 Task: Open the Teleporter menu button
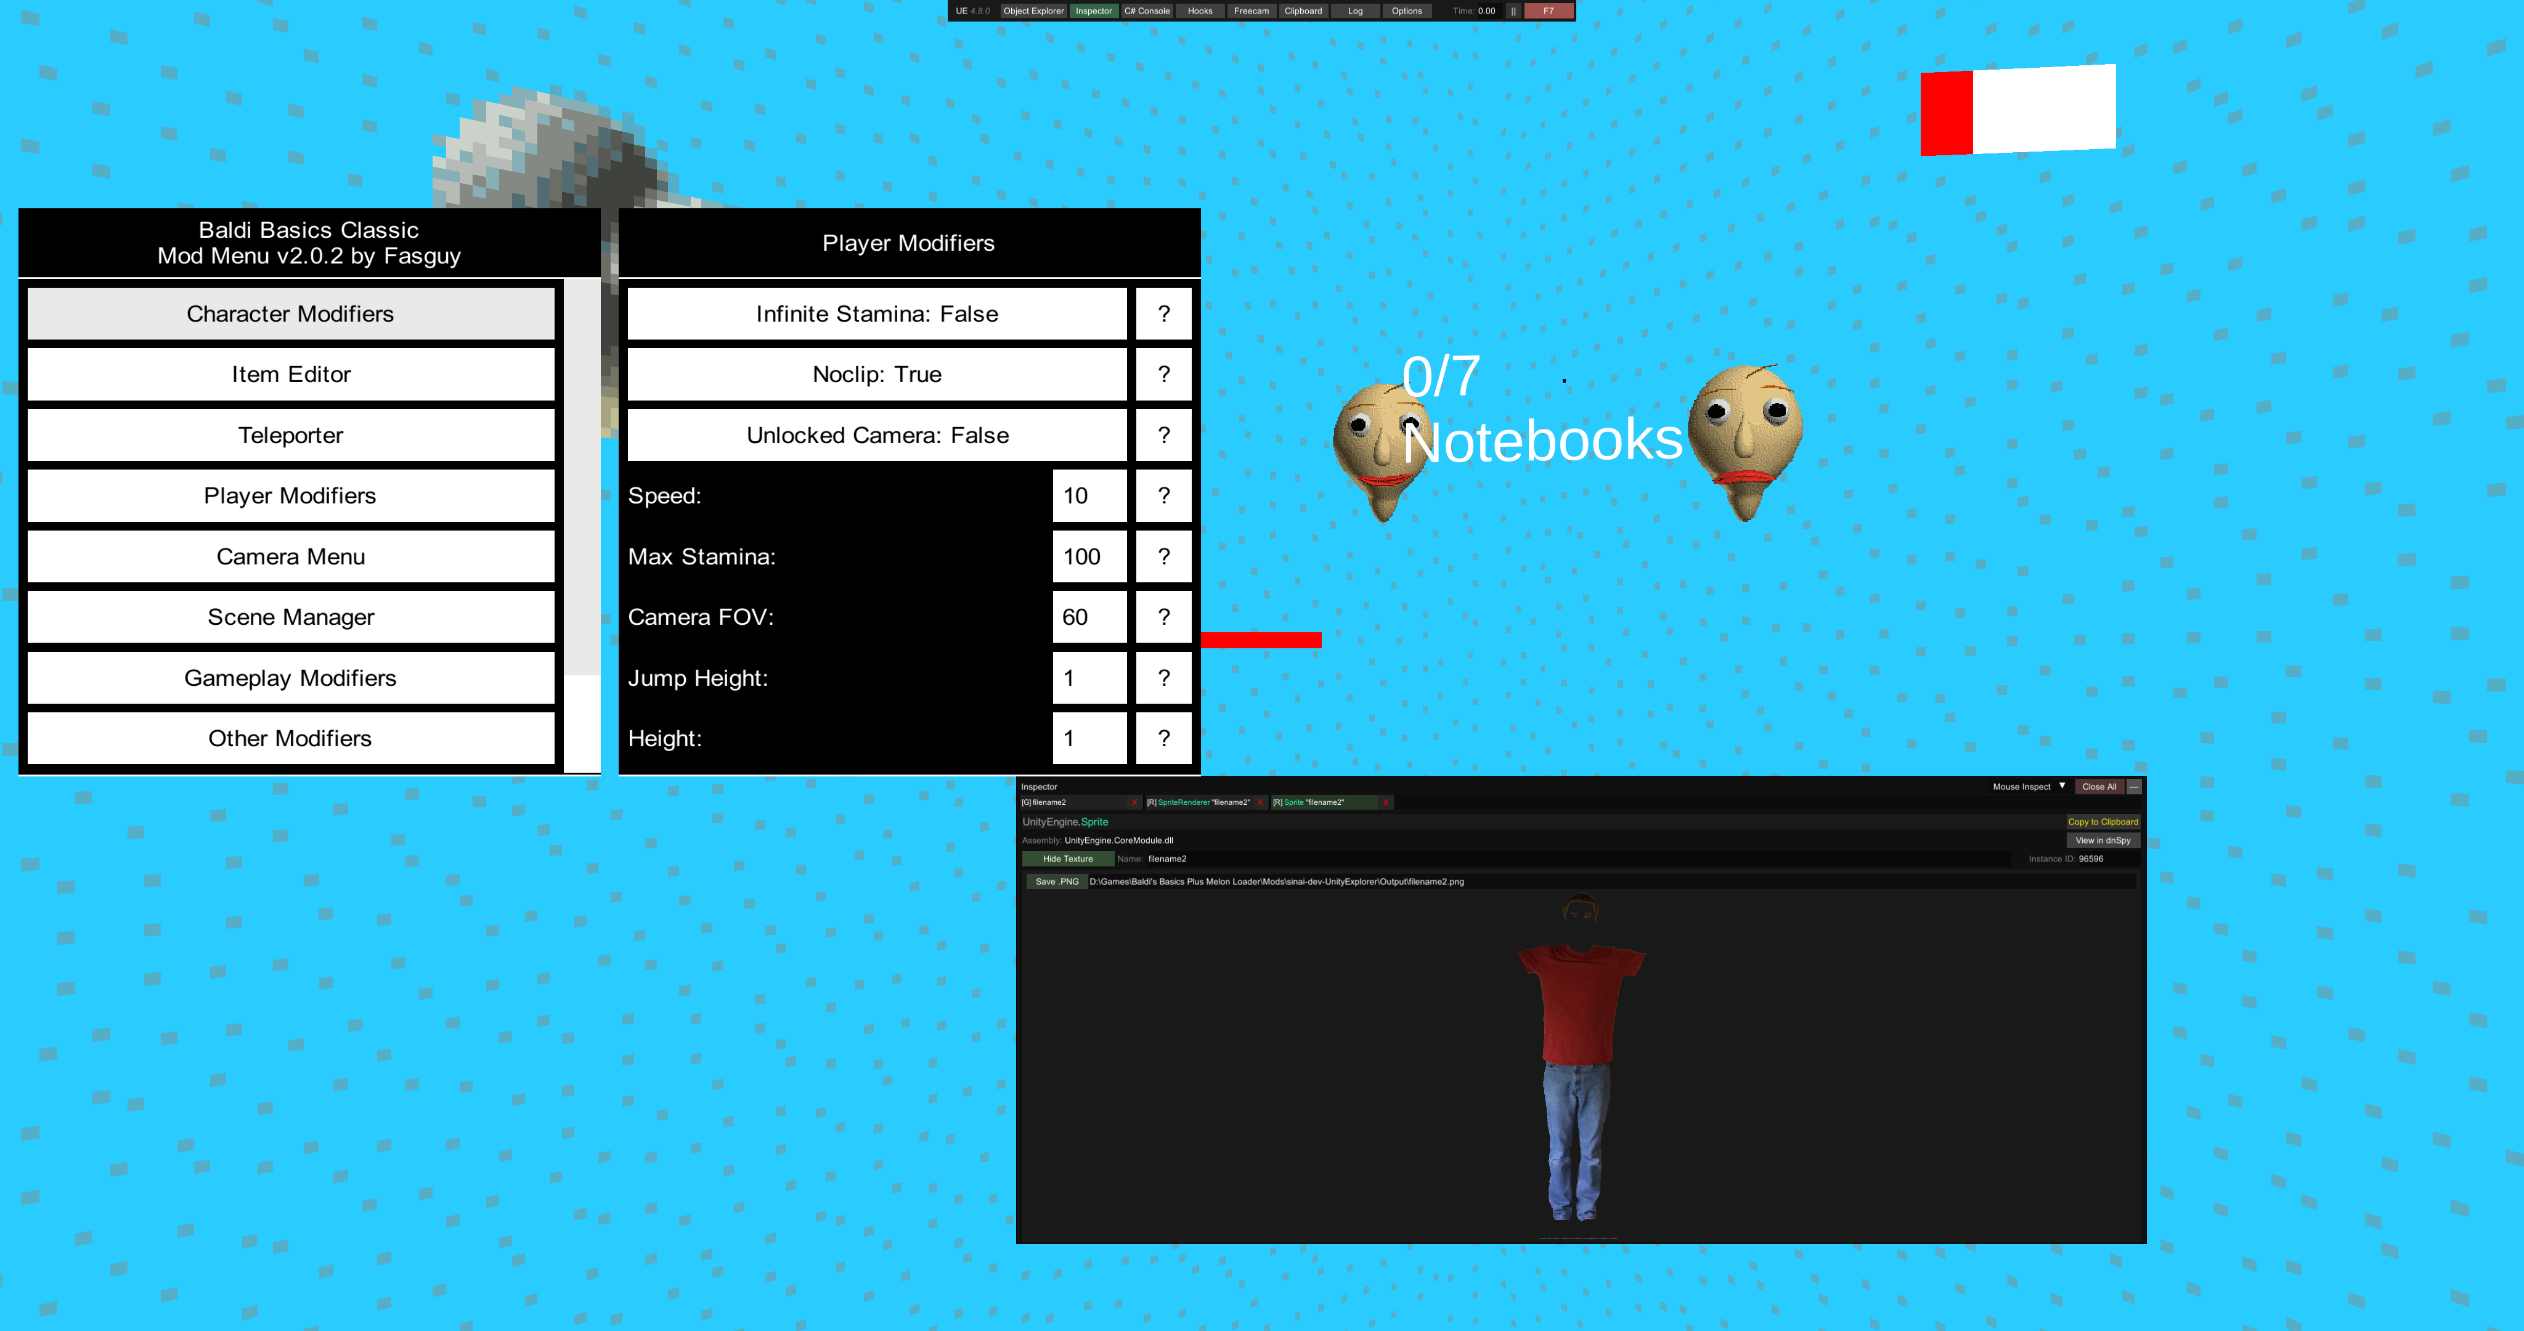pyautogui.click(x=290, y=434)
